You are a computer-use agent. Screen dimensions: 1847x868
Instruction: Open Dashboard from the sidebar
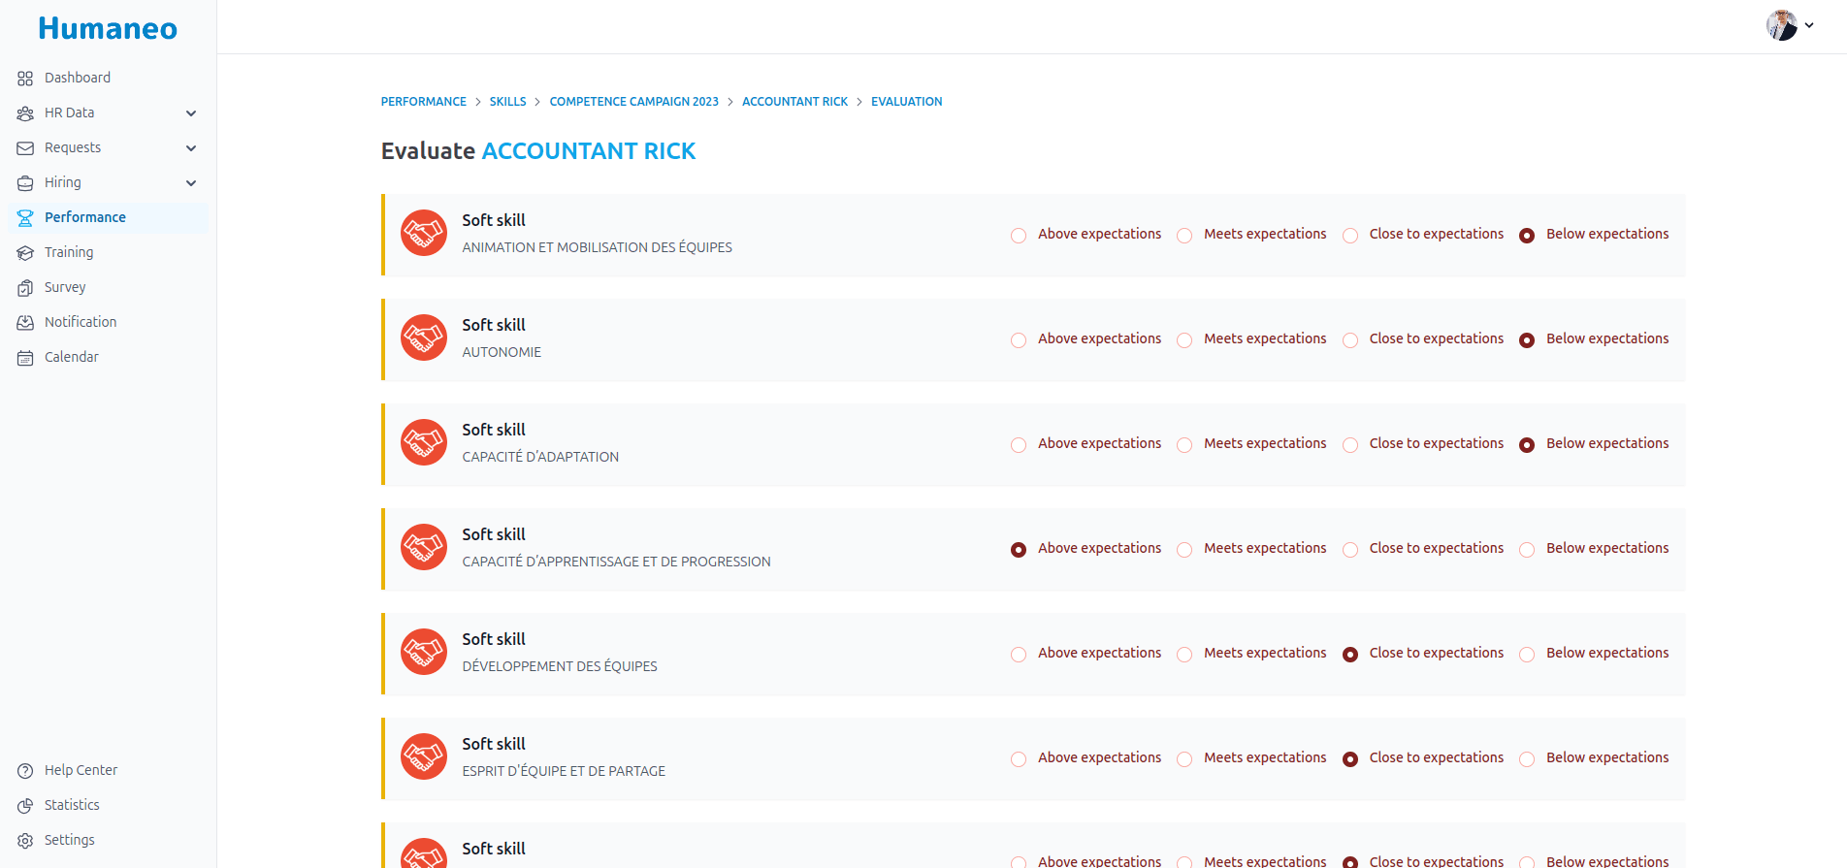(108, 78)
